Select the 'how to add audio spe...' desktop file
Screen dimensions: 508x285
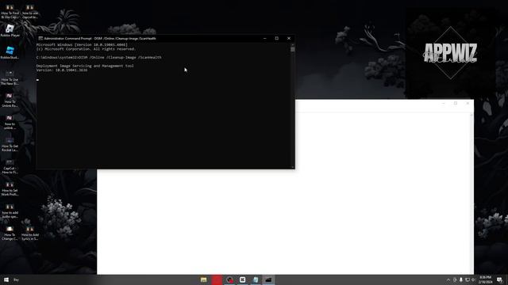pyautogui.click(x=10, y=211)
